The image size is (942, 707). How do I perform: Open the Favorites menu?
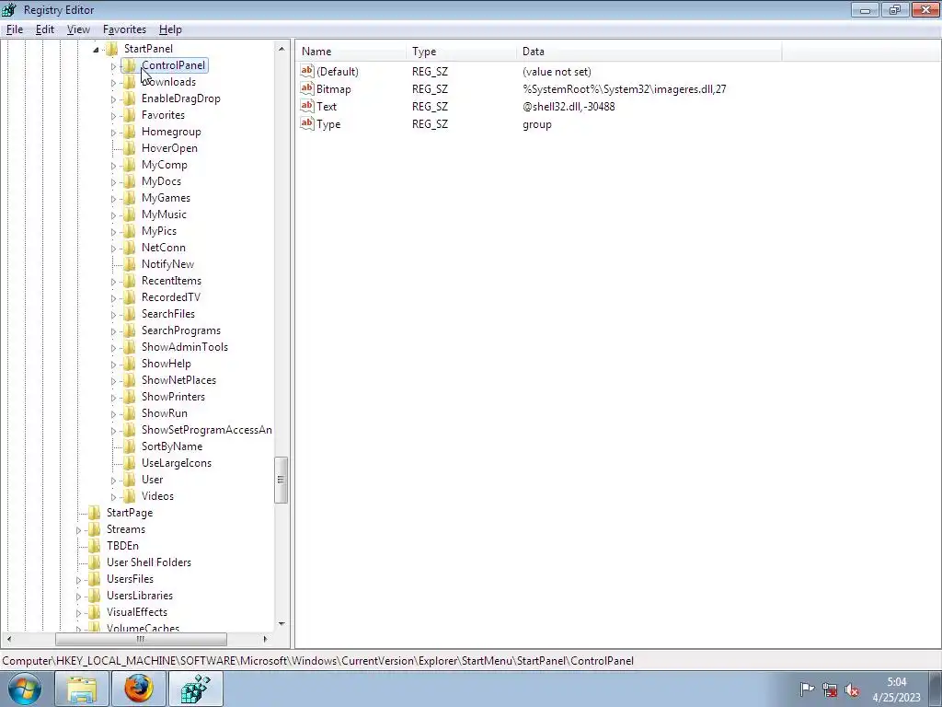124,29
